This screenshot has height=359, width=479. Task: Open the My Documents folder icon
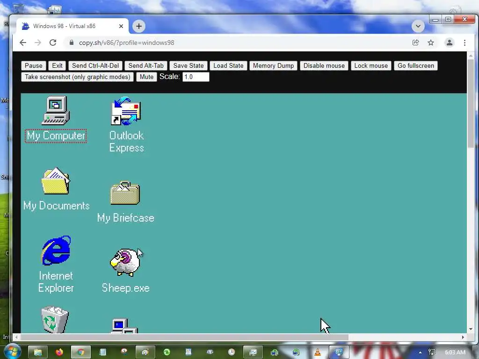click(x=56, y=181)
